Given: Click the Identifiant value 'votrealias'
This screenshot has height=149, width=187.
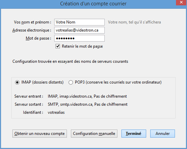Looking at the screenshot, I should [x=56, y=112].
